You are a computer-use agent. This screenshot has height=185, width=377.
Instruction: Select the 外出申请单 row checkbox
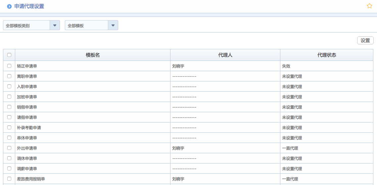click(x=9, y=148)
